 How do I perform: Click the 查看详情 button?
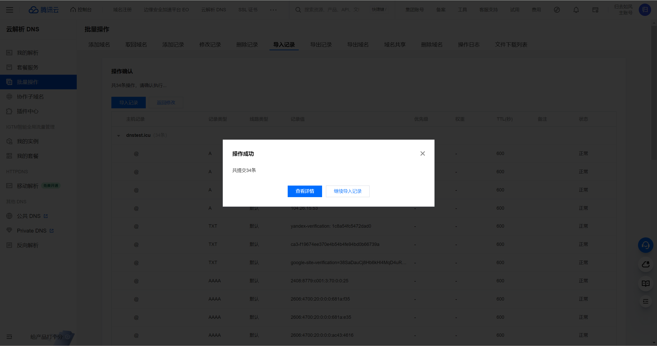[305, 191]
